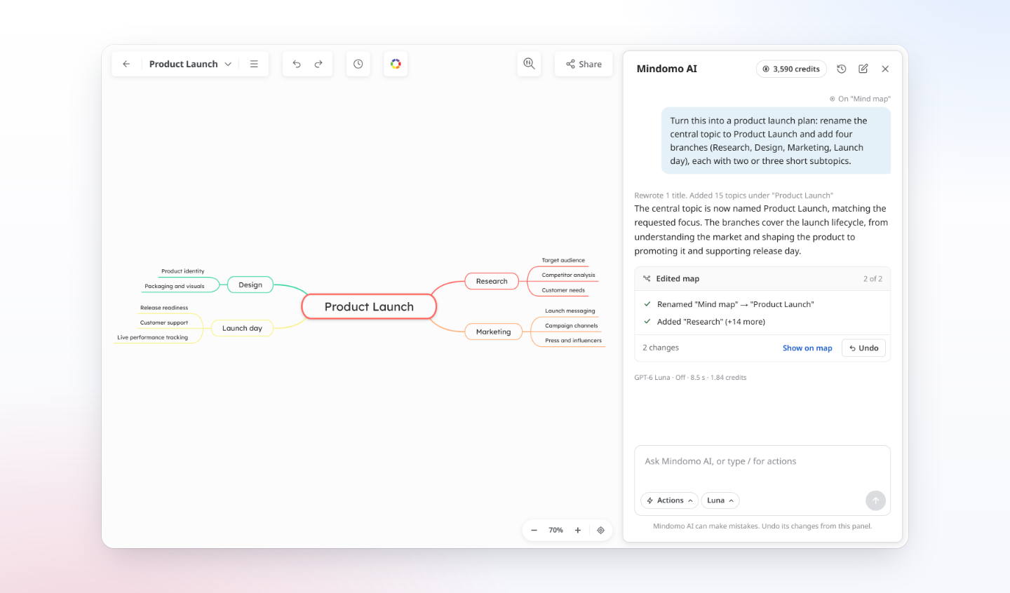Zoom out with the minus icon
Screen dimensions: 1010x593
point(534,530)
